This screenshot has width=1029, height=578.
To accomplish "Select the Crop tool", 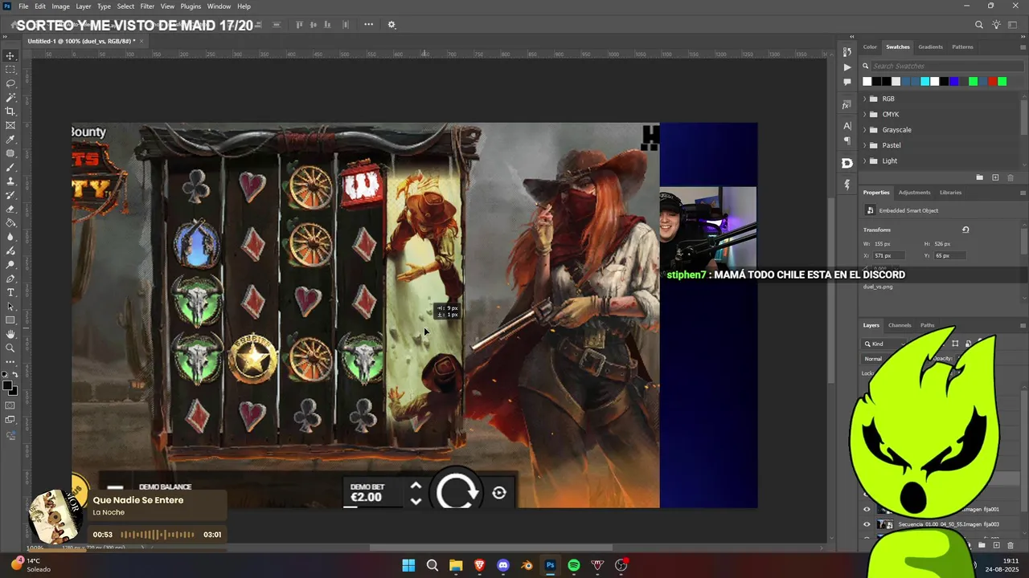I will [x=10, y=112].
